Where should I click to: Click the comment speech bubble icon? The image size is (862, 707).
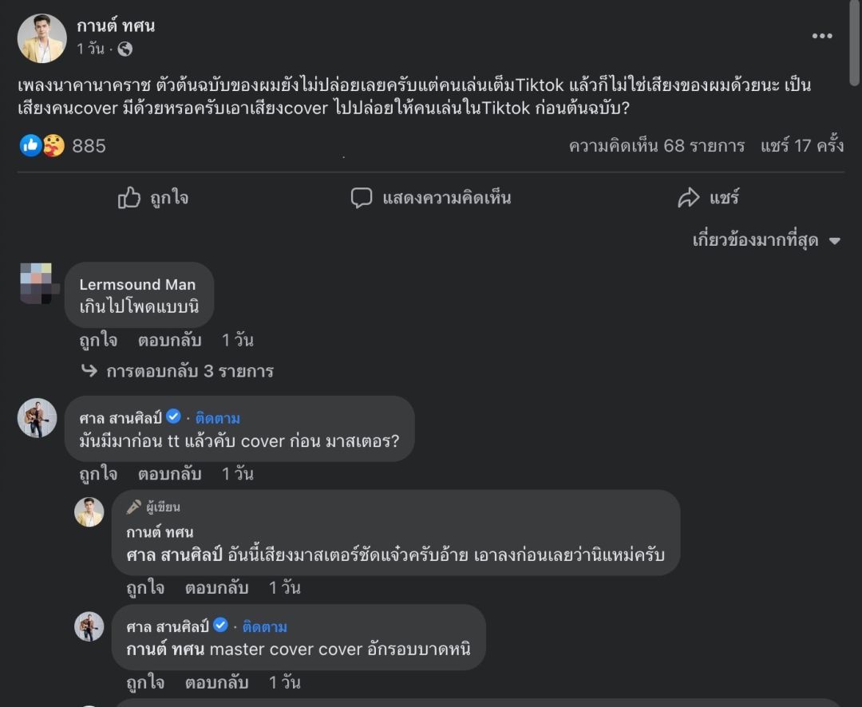point(362,198)
